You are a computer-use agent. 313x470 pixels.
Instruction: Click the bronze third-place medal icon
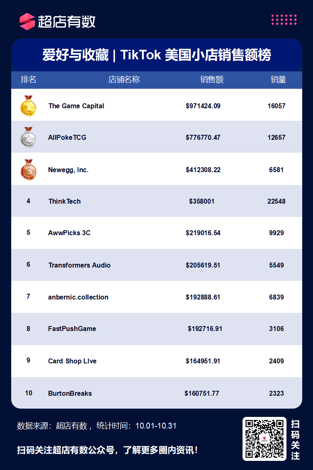(x=29, y=170)
